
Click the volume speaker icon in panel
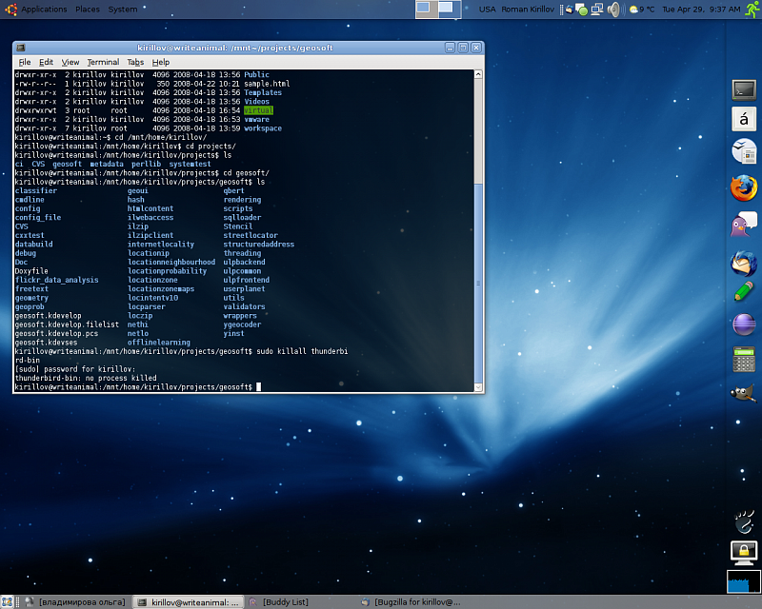pos(612,10)
